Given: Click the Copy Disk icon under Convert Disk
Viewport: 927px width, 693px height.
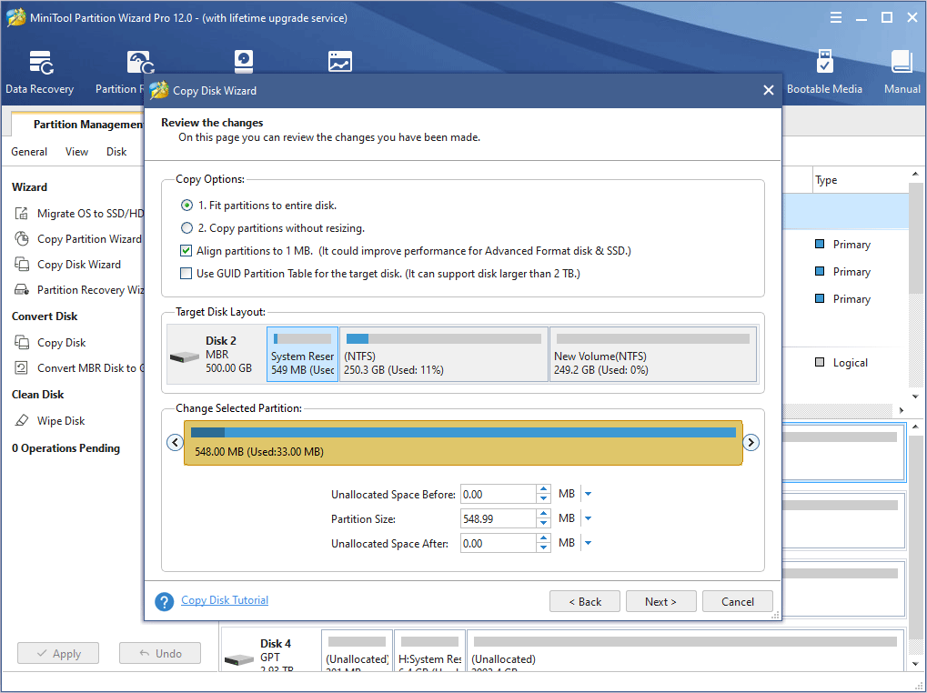Looking at the screenshot, I should [22, 343].
